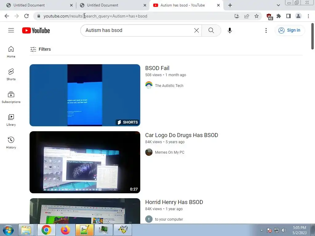Bookmark this page with star

tap(257, 16)
